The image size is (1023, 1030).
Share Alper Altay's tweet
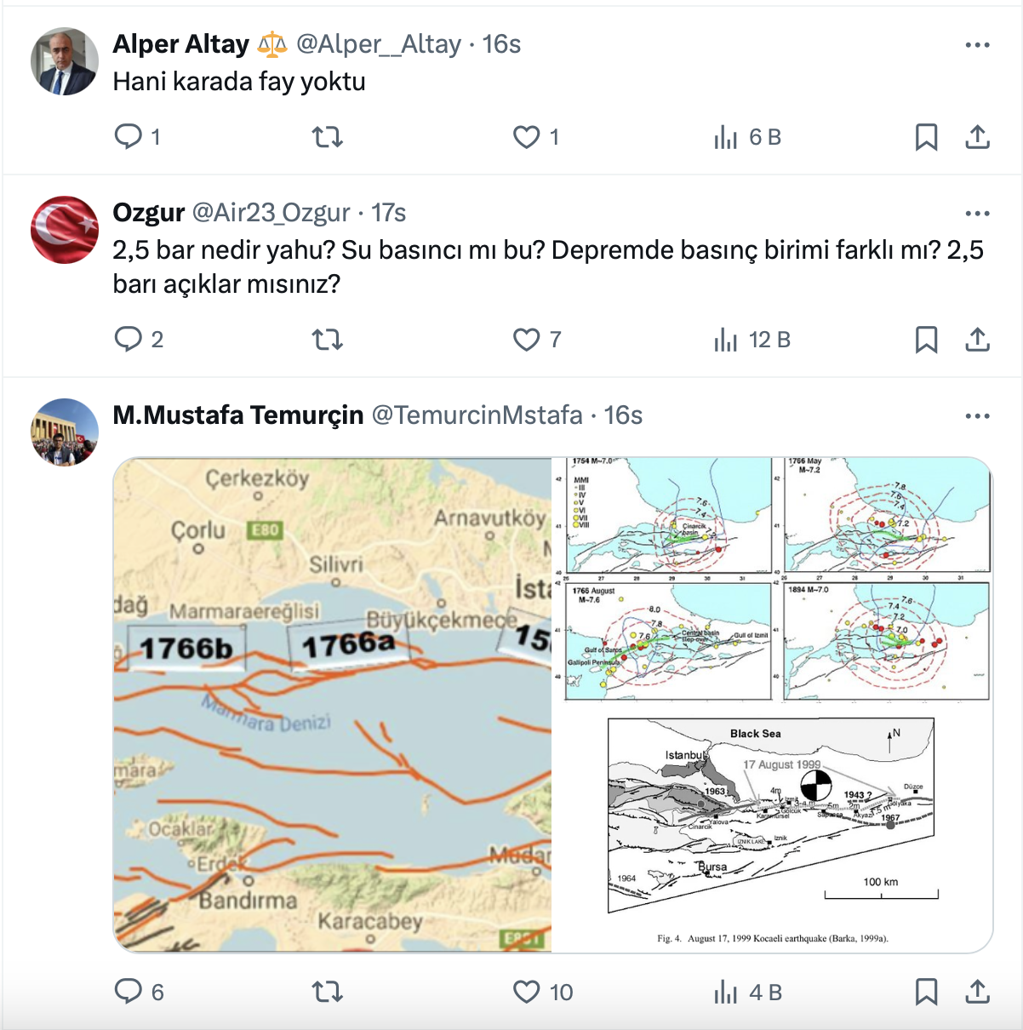[x=978, y=136]
